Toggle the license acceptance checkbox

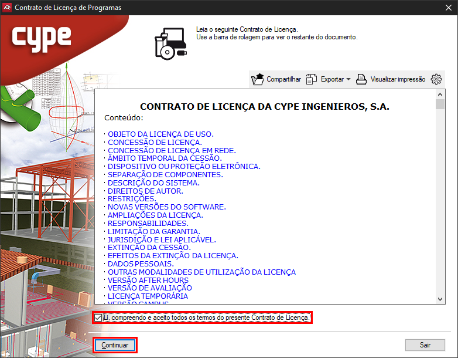98,318
